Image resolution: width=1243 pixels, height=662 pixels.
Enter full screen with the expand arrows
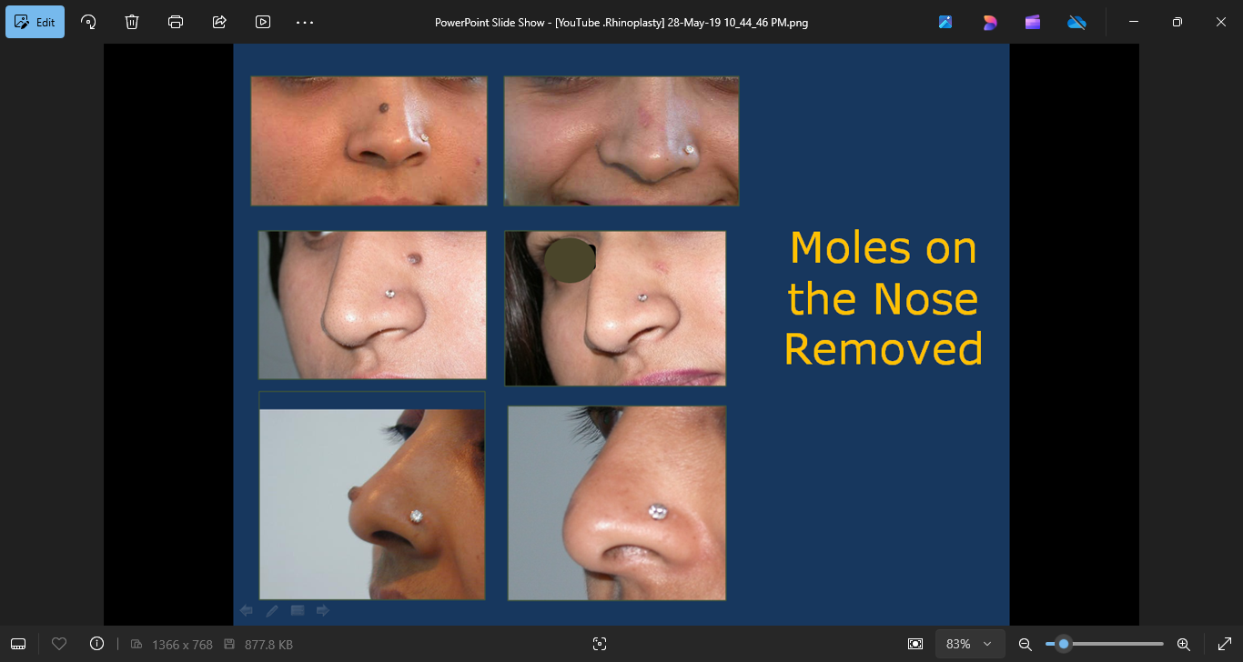tap(1224, 644)
